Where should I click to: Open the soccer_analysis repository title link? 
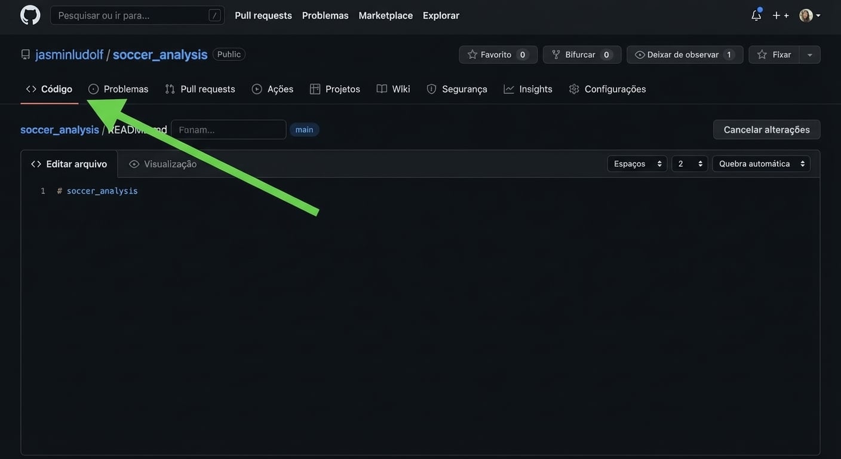(x=160, y=54)
